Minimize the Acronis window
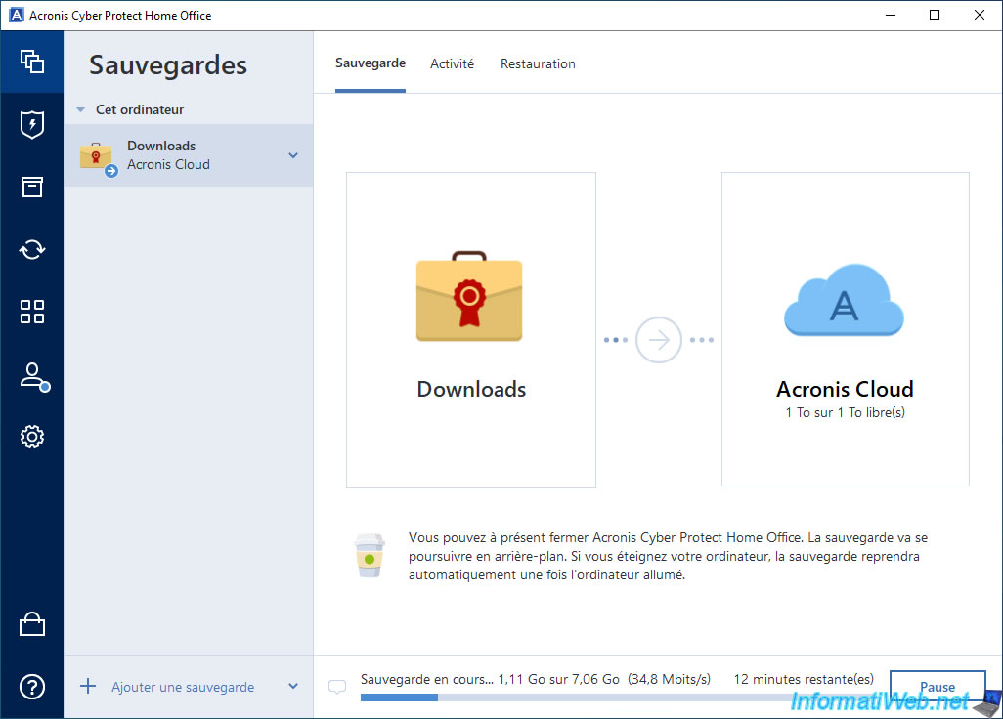Image resolution: width=1003 pixels, height=719 pixels. (x=891, y=15)
